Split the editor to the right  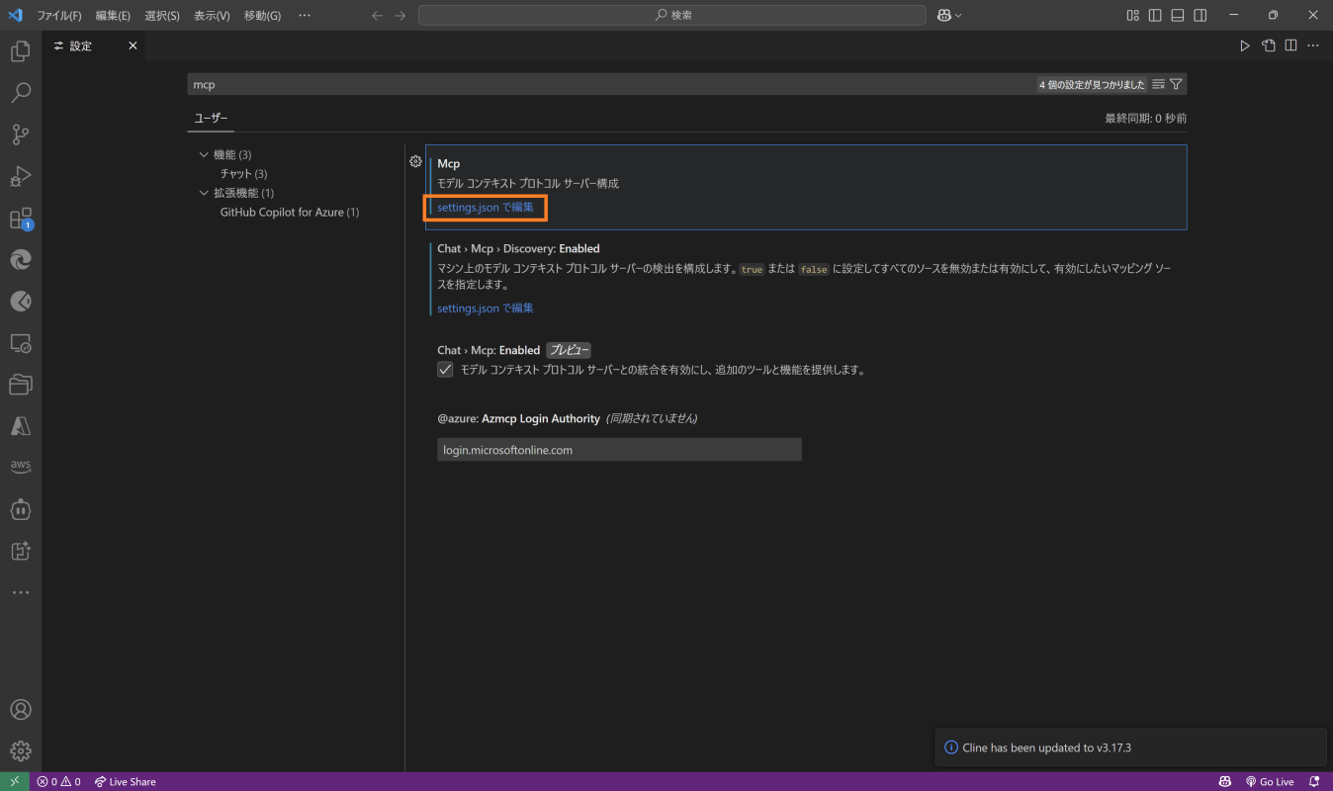click(x=1290, y=45)
